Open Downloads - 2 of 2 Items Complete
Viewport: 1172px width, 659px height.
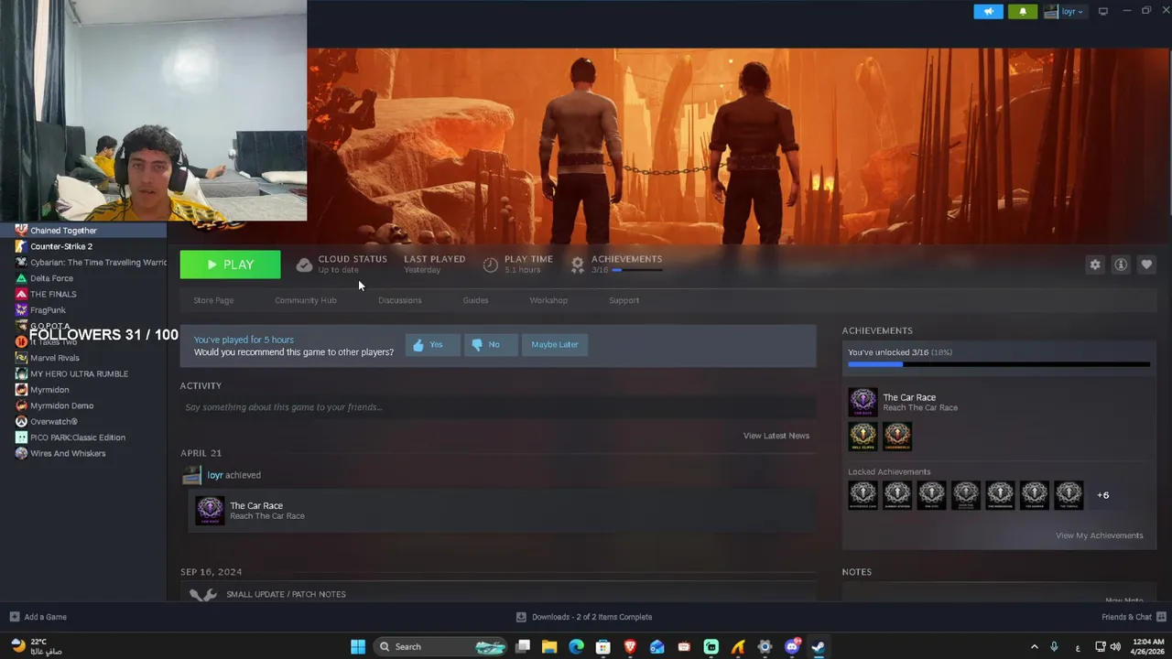tap(584, 617)
